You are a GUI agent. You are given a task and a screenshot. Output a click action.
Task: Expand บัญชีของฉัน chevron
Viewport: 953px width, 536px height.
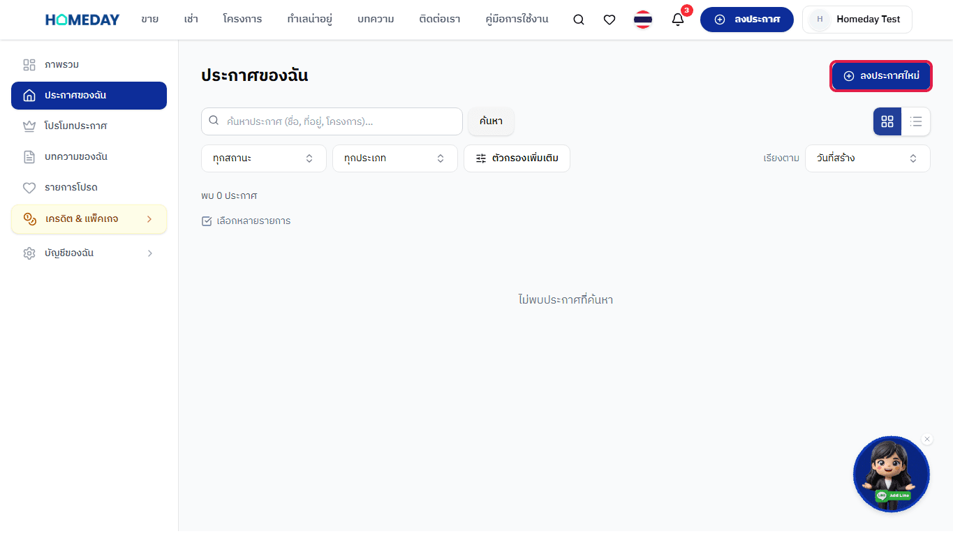click(x=149, y=253)
